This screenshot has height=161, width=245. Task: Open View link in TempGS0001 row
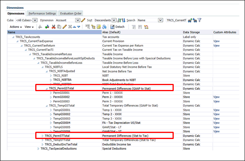tap(217, 110)
